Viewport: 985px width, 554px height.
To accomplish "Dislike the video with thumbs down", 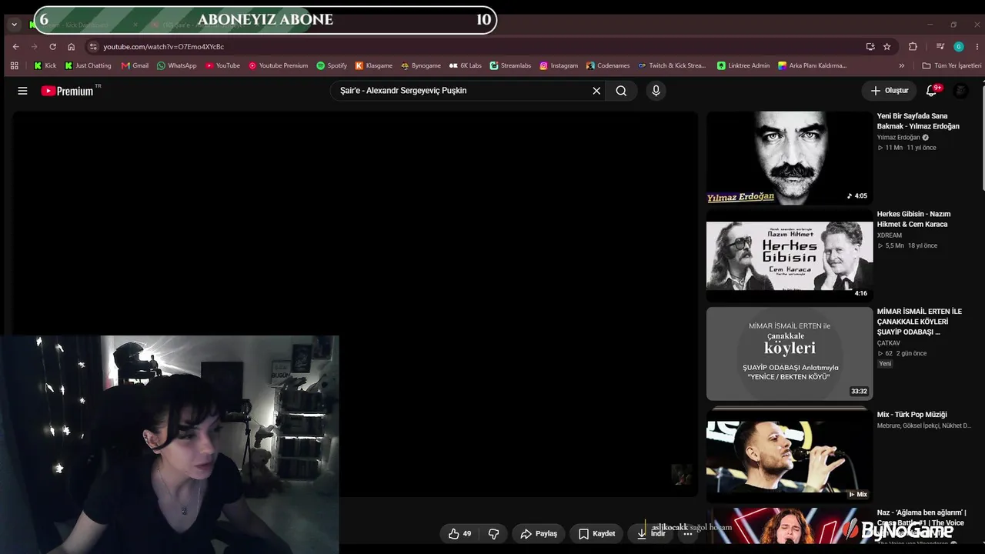I will coord(494,533).
